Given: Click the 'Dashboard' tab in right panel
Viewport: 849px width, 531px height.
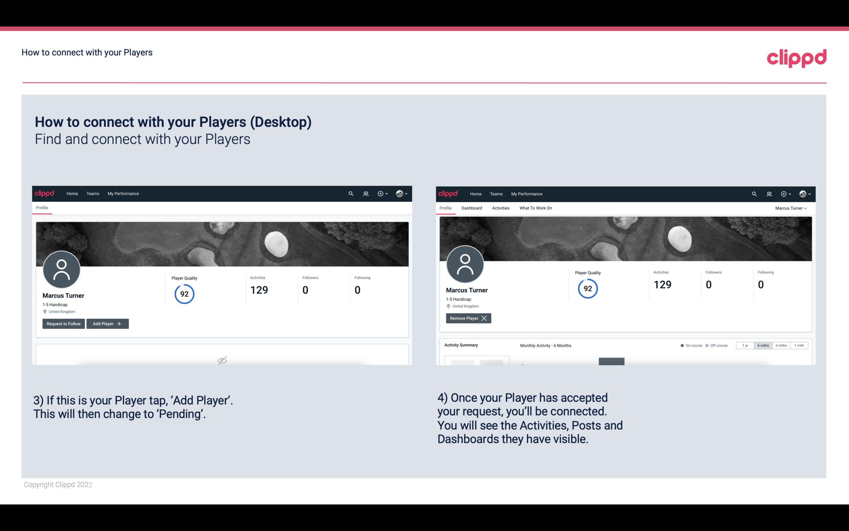Looking at the screenshot, I should point(471,208).
